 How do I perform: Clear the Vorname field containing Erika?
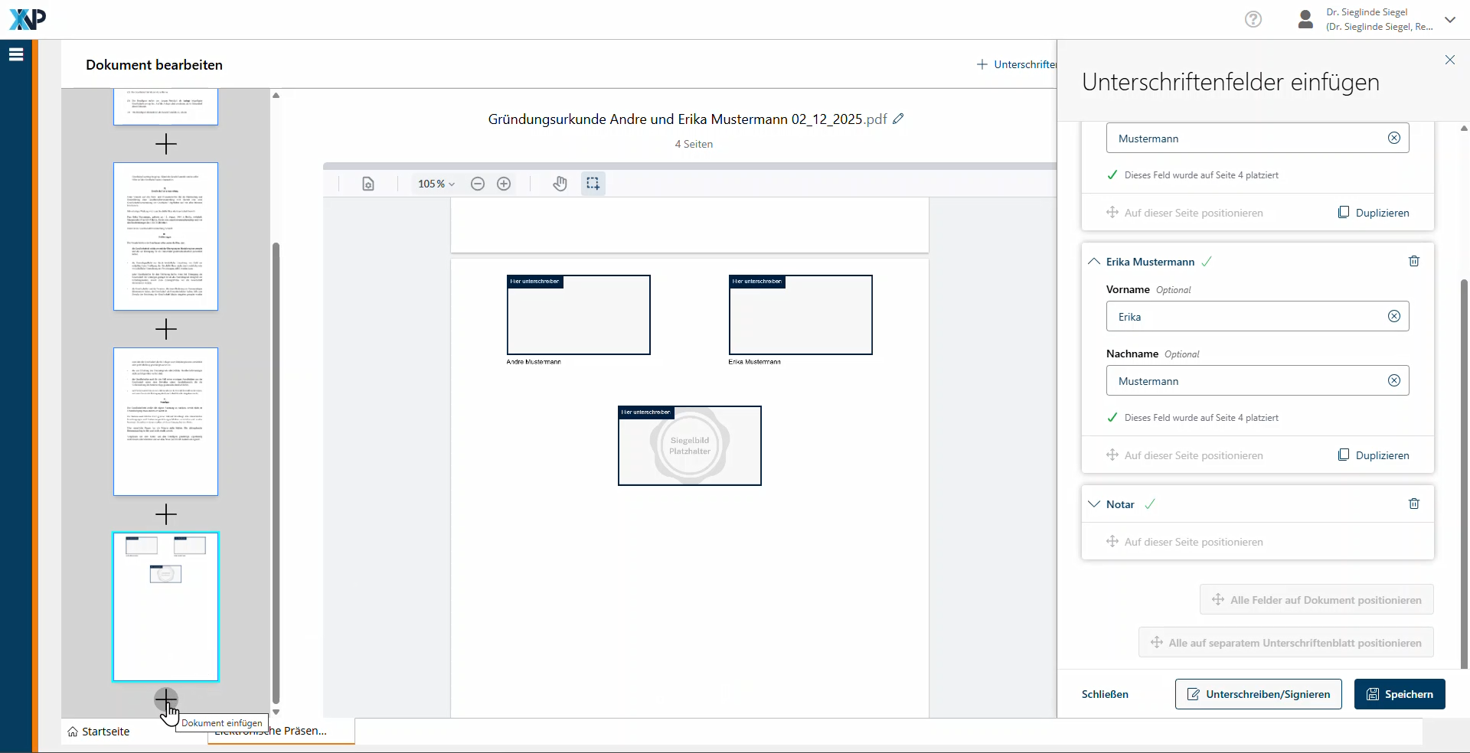(1393, 316)
